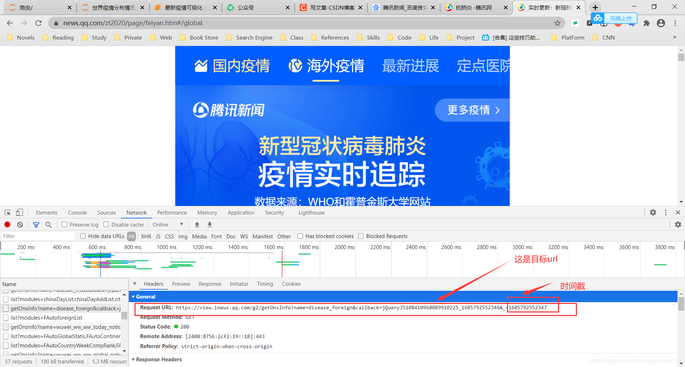Open network search magnifier

tap(49, 224)
